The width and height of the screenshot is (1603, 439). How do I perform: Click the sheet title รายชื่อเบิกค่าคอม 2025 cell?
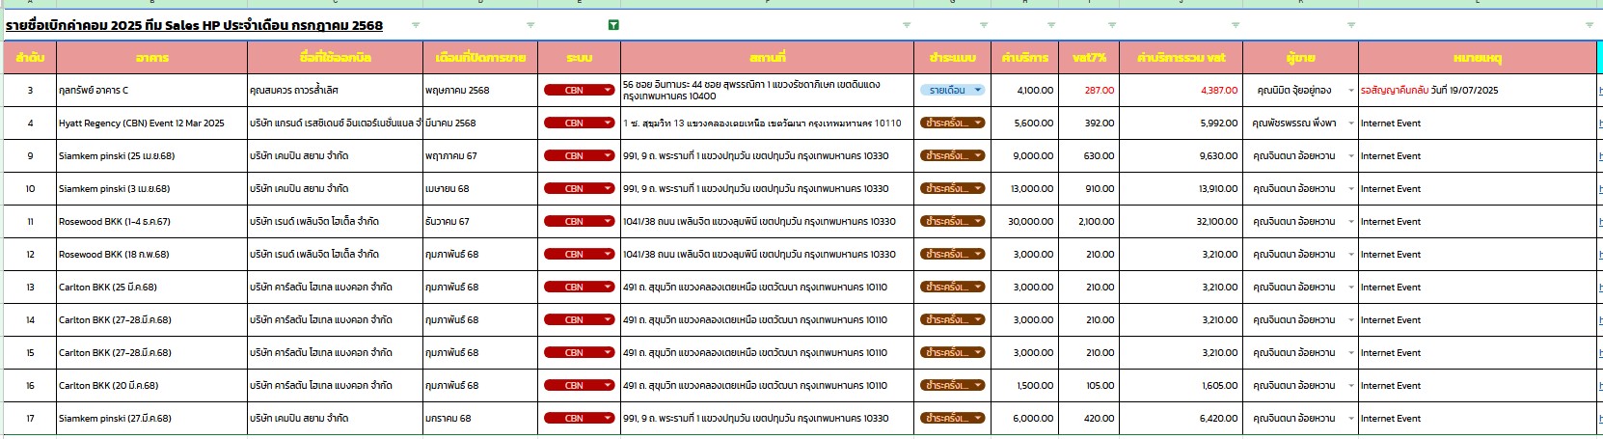pyautogui.click(x=194, y=25)
